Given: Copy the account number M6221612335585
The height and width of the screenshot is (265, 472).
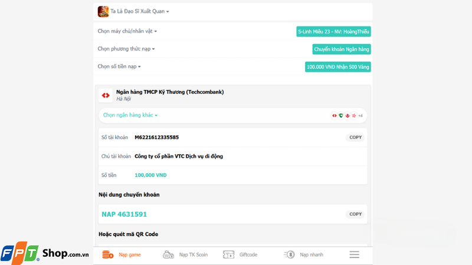Looking at the screenshot, I should click(355, 137).
